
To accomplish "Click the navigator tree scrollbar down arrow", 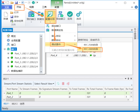I will pyautogui.click(x=41, y=72).
